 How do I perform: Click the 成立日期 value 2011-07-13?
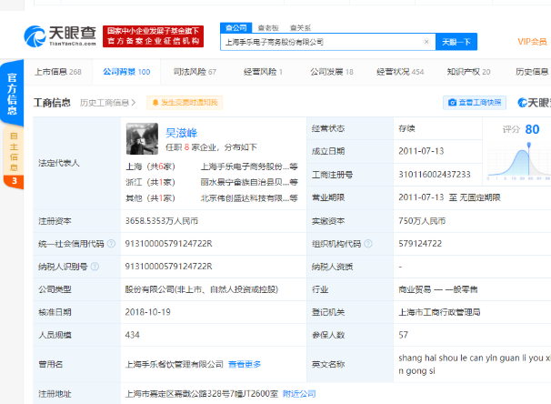coord(421,151)
